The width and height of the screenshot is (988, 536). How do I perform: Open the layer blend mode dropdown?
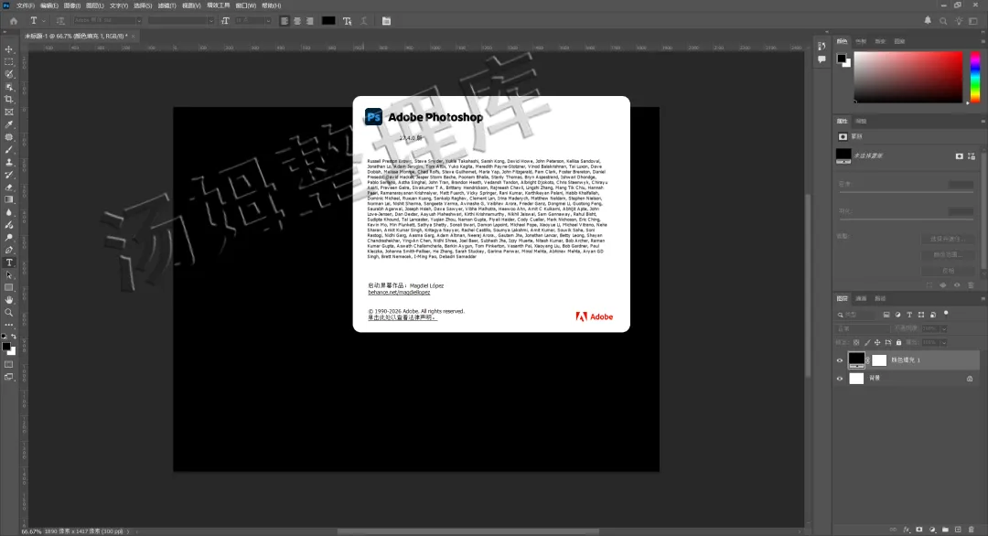click(x=863, y=328)
